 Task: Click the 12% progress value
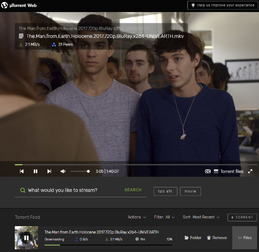pos(169,239)
